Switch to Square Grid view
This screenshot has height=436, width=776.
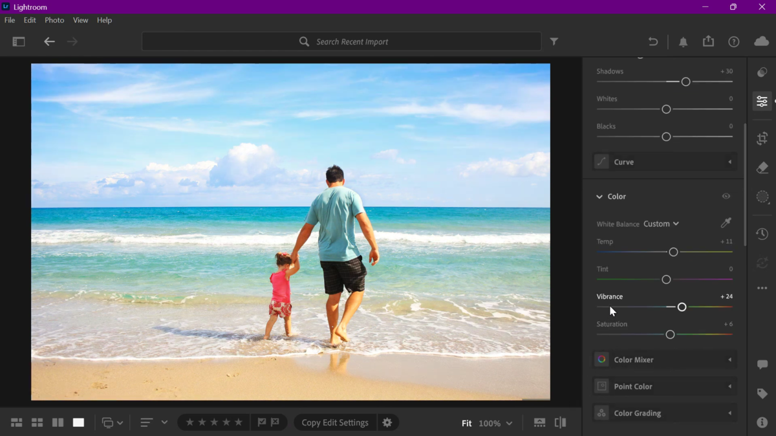(x=38, y=422)
